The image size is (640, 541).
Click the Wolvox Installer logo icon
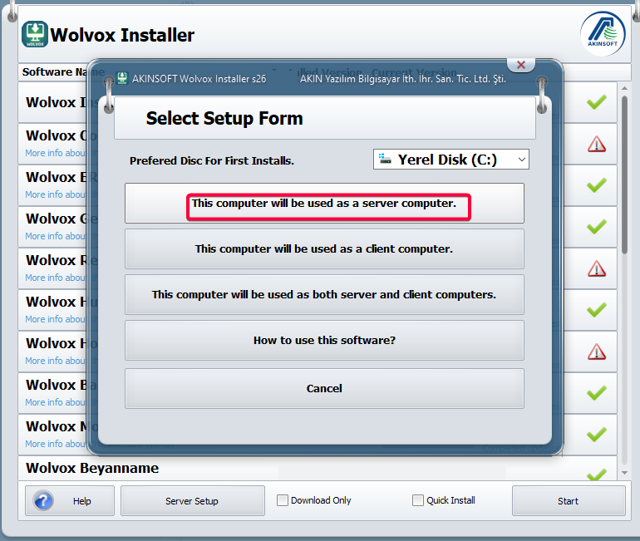coord(35,35)
